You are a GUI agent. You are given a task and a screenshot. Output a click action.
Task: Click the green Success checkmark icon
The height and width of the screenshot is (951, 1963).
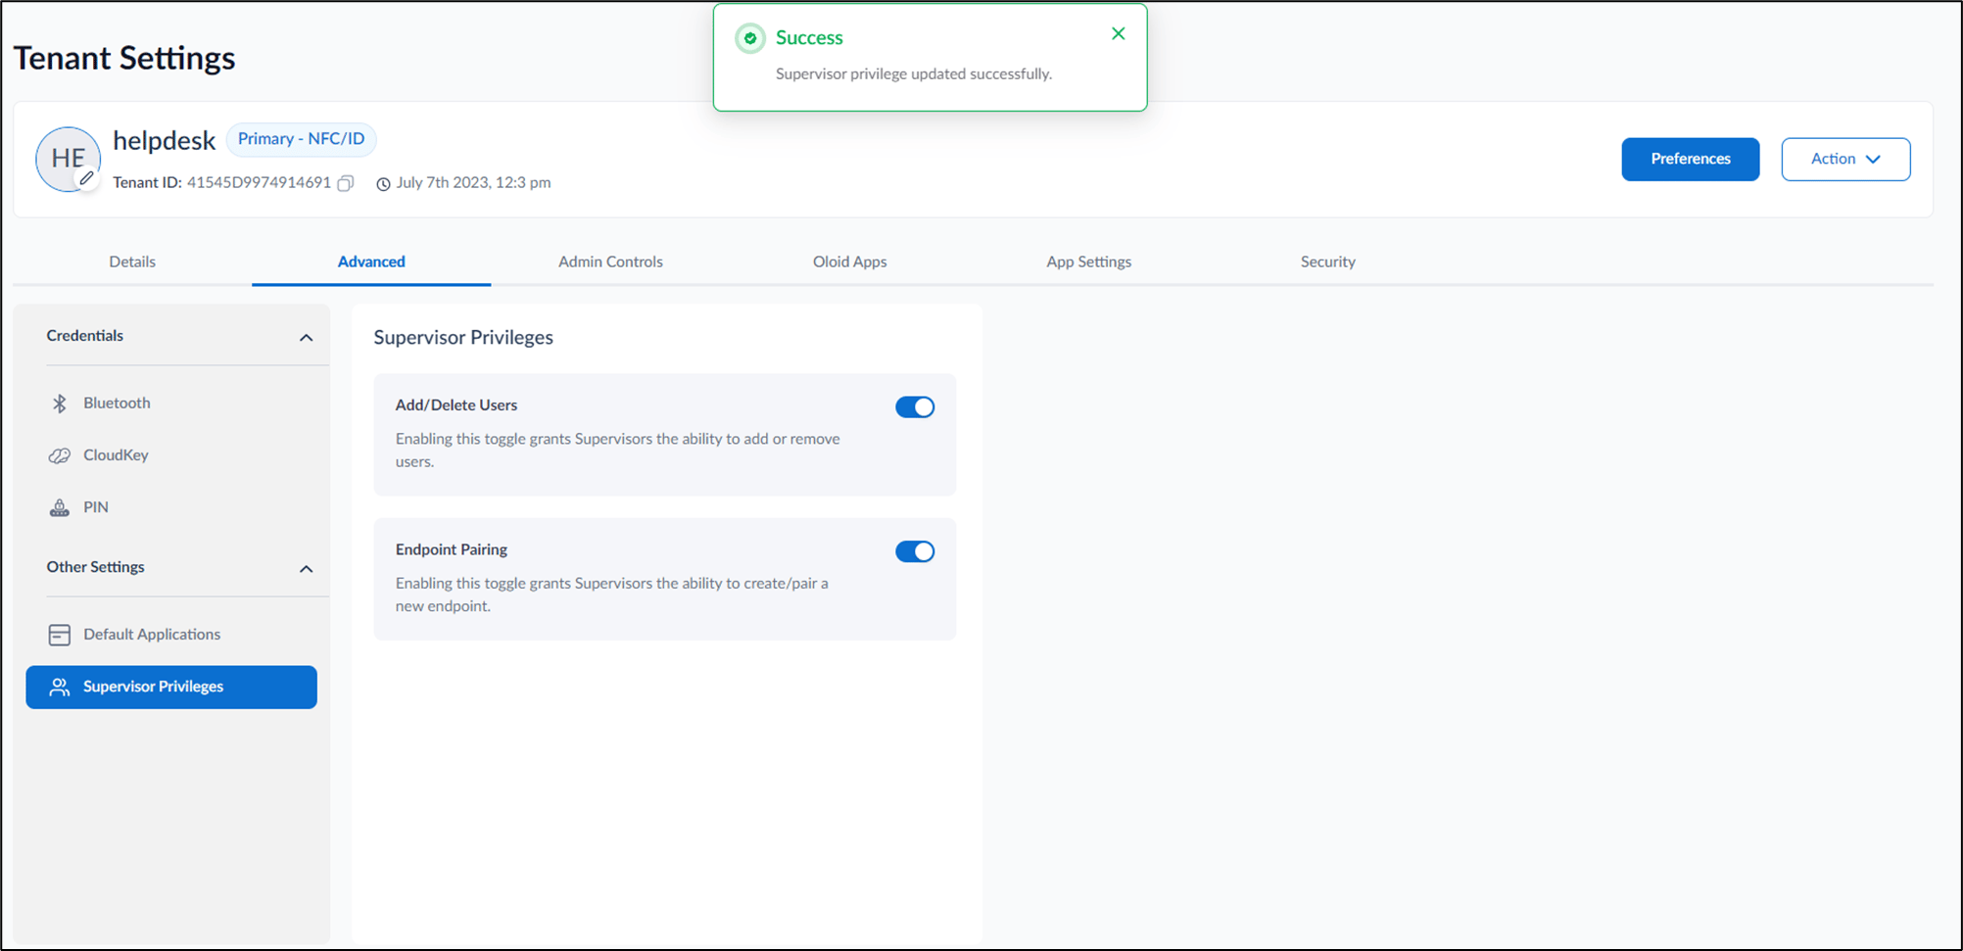(750, 38)
